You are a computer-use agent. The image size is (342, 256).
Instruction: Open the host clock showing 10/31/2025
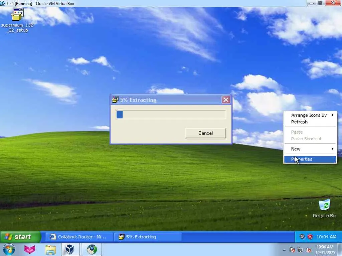coord(325,250)
